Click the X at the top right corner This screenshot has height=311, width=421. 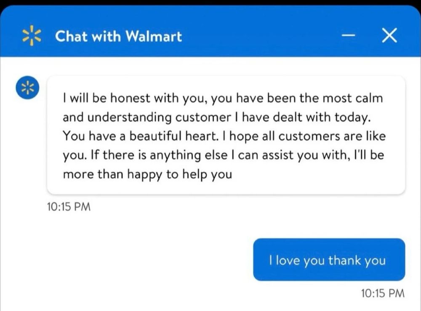coord(389,36)
